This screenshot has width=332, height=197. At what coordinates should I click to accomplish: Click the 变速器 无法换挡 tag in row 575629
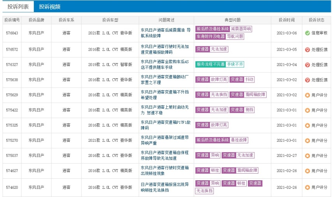tap(212, 95)
